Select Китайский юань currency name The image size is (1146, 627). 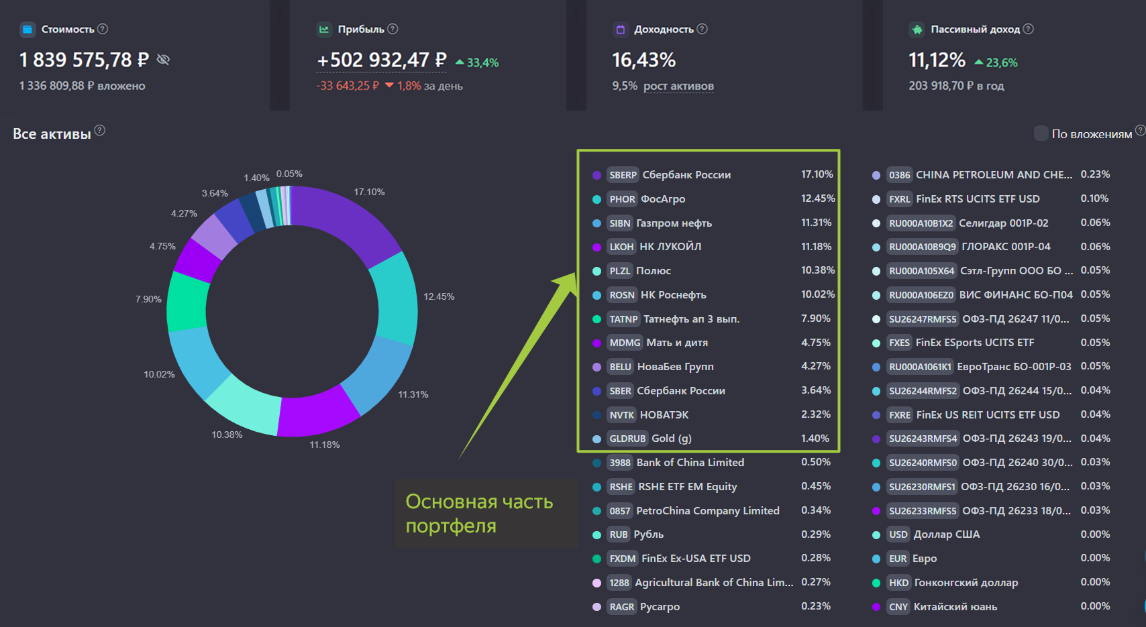pos(955,607)
